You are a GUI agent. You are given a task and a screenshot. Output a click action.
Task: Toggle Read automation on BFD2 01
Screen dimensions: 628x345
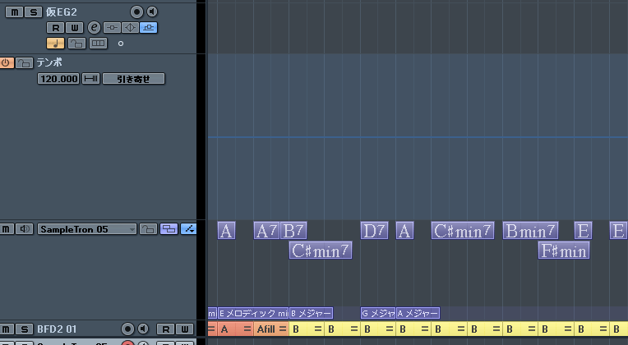165,329
